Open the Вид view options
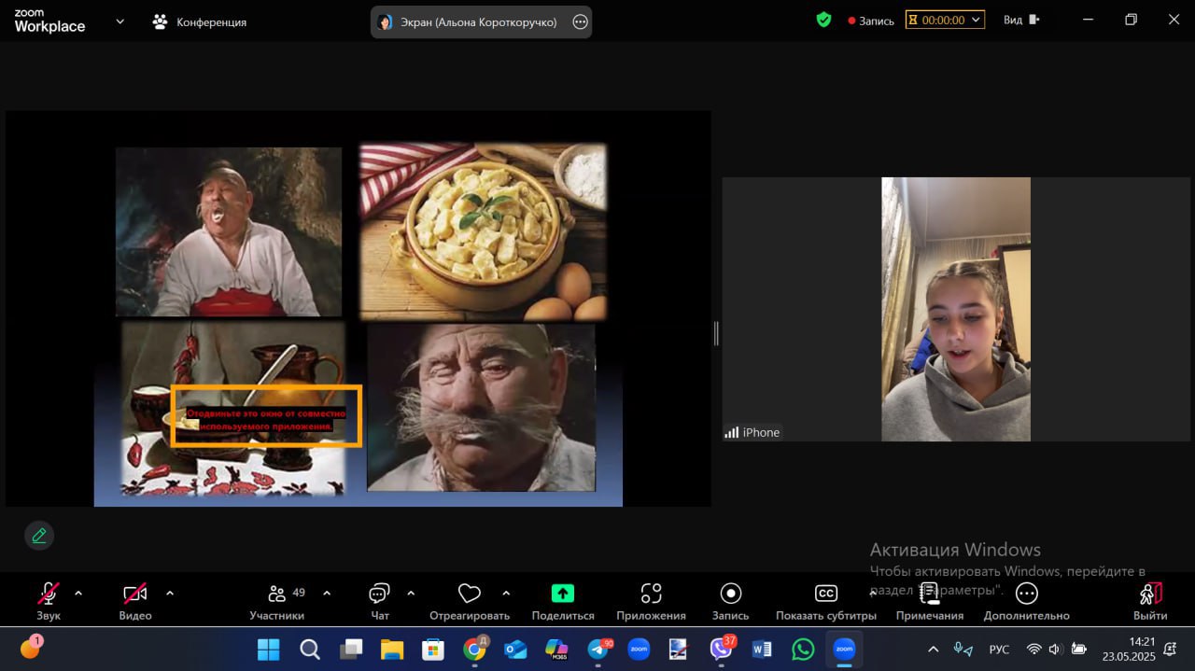Image resolution: width=1195 pixels, height=671 pixels. 1021,20
